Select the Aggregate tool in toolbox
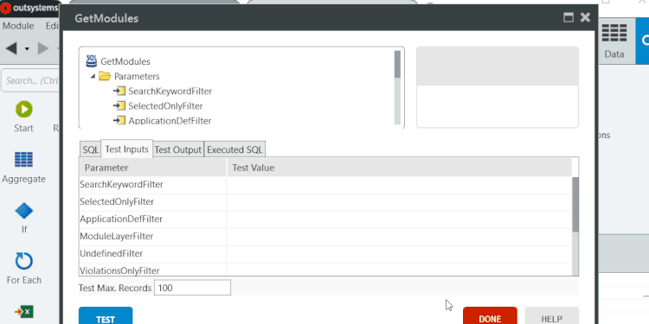Viewport: 649px width, 324px height. click(23, 168)
